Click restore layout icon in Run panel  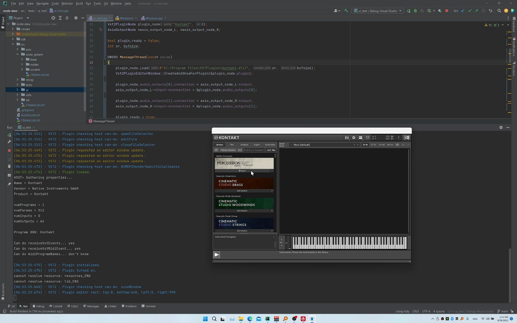[9, 175]
